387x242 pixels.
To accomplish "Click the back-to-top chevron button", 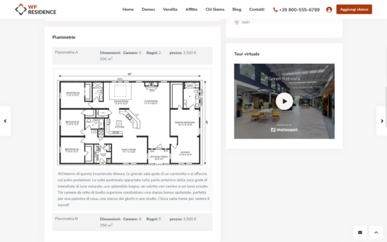I will [376, 232].
